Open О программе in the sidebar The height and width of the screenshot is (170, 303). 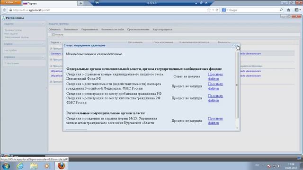(11, 63)
